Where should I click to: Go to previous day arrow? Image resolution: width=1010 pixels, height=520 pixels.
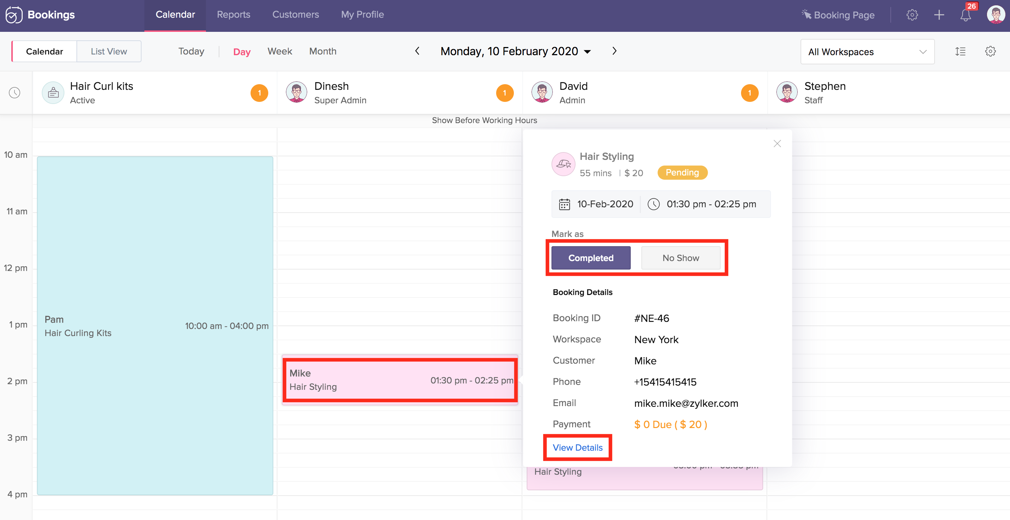(x=417, y=51)
